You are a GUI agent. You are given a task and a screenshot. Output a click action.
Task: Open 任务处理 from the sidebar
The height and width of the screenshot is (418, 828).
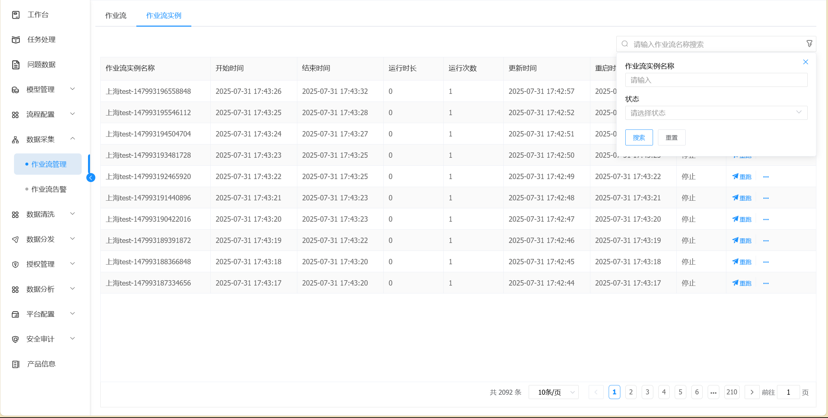point(41,40)
